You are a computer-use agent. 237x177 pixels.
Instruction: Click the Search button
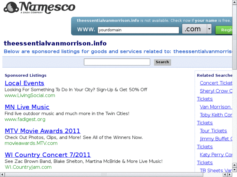tap(162, 62)
